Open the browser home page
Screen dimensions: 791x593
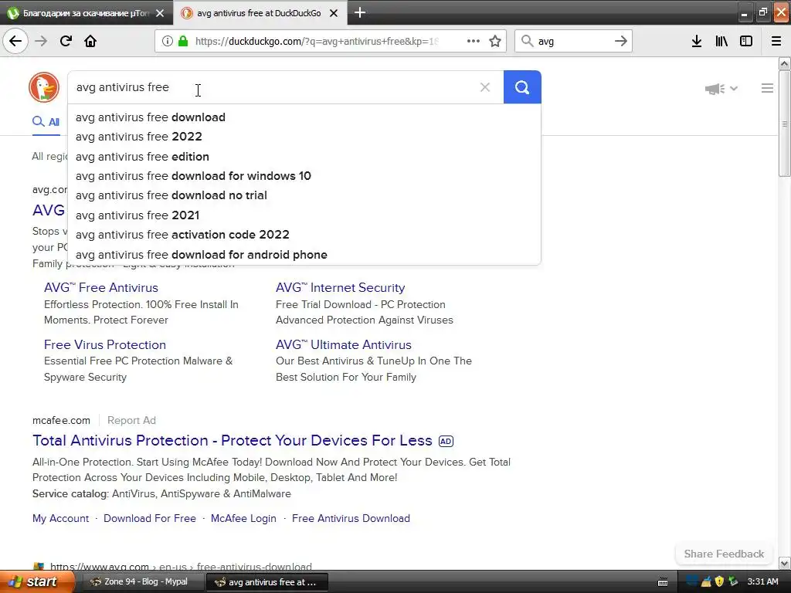(x=90, y=41)
